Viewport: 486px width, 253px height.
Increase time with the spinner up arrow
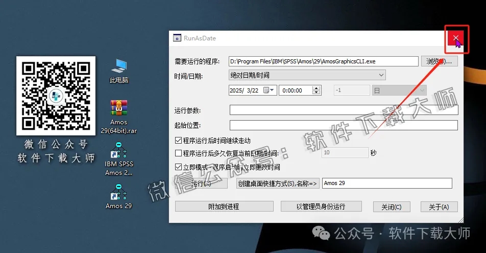pyautogui.click(x=316, y=88)
